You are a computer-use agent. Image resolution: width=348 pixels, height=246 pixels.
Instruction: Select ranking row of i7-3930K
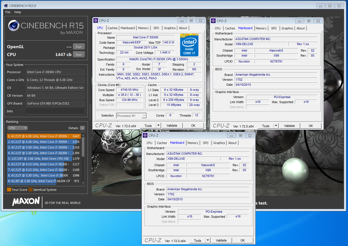[x=44, y=175]
